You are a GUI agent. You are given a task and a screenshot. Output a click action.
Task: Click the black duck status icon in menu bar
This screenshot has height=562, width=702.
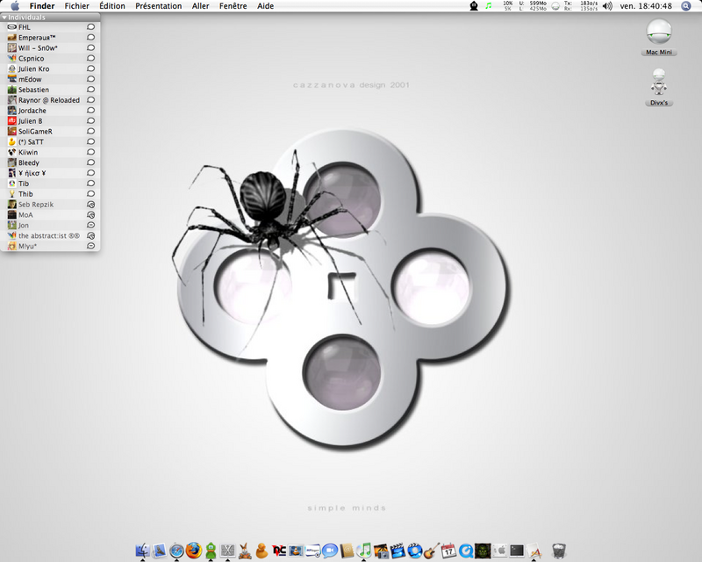[474, 6]
